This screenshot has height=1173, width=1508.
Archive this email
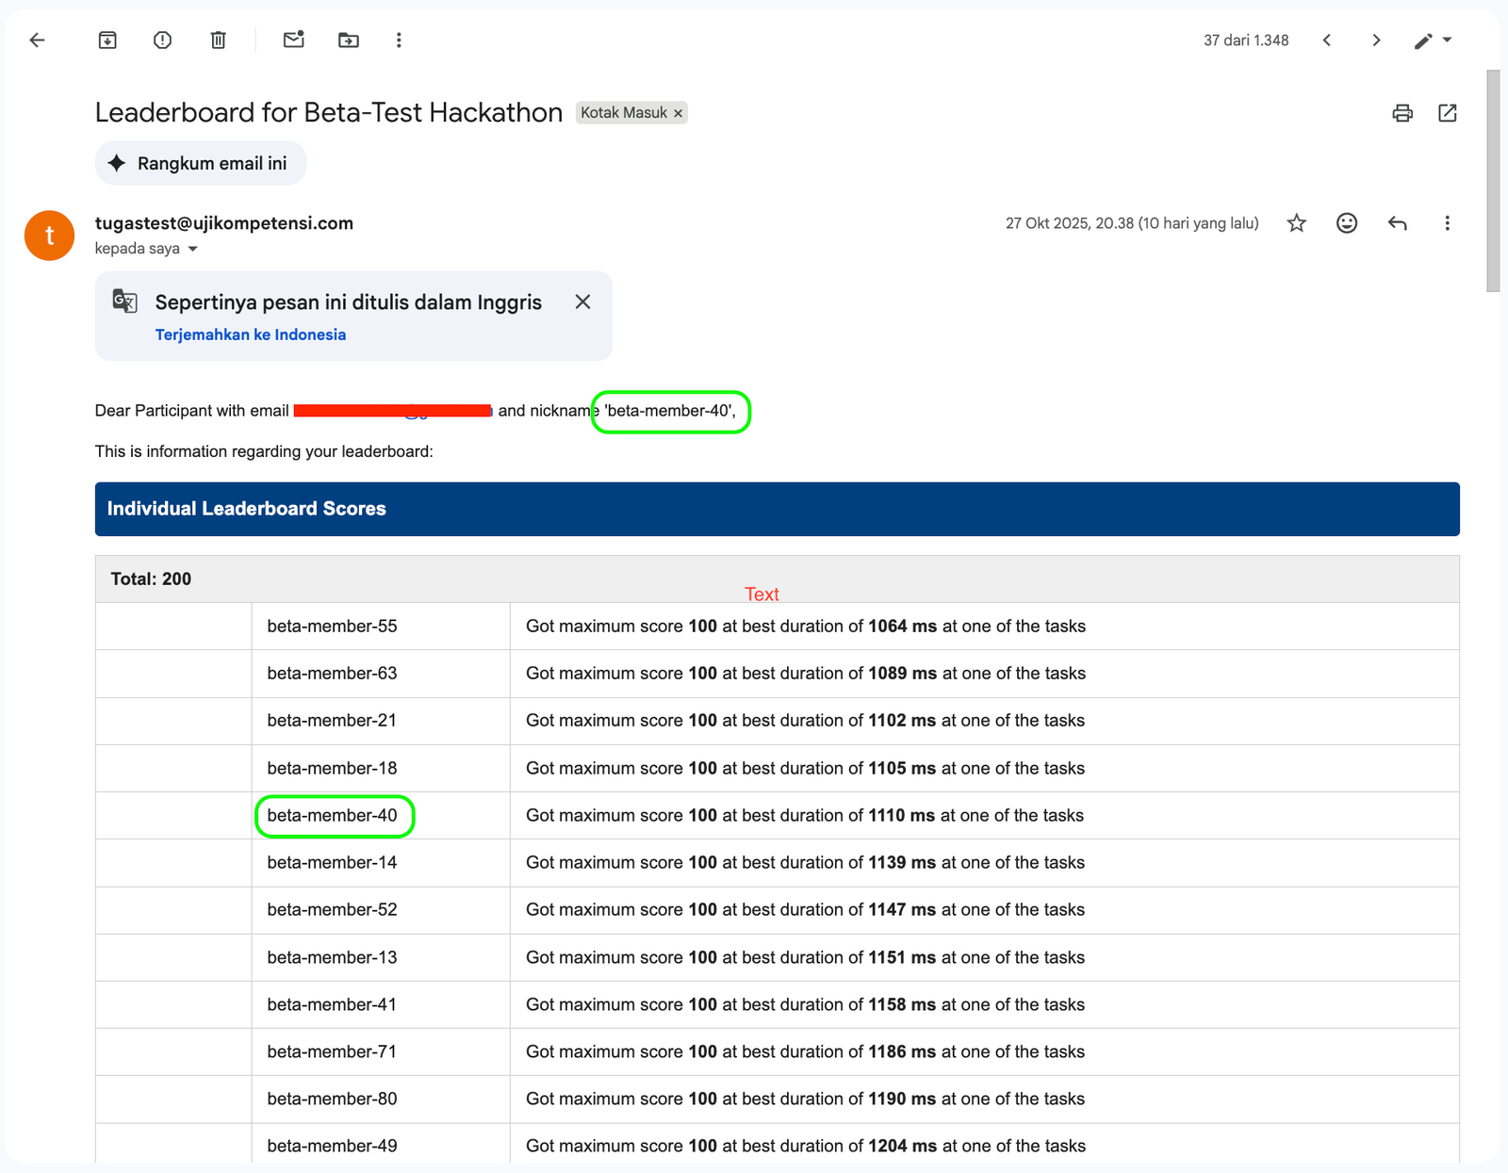click(x=107, y=40)
